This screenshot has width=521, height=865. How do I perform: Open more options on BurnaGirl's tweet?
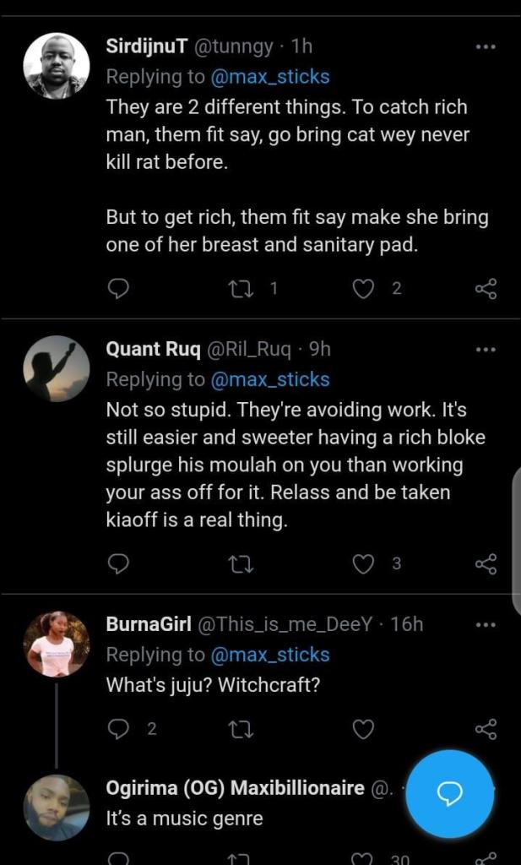pos(486,625)
